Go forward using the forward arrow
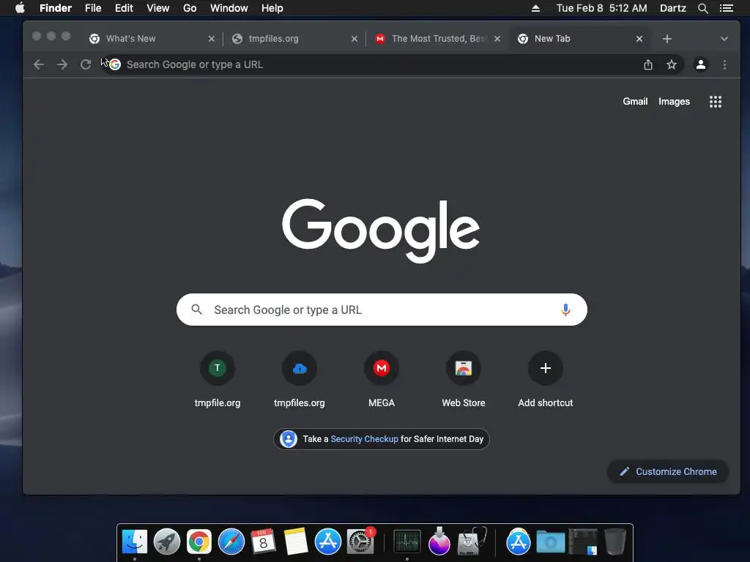 pyautogui.click(x=62, y=64)
